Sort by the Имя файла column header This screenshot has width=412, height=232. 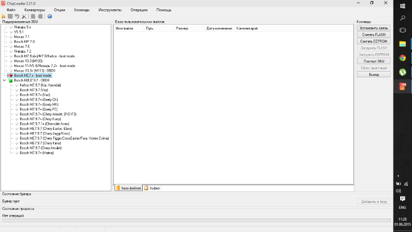124,28
